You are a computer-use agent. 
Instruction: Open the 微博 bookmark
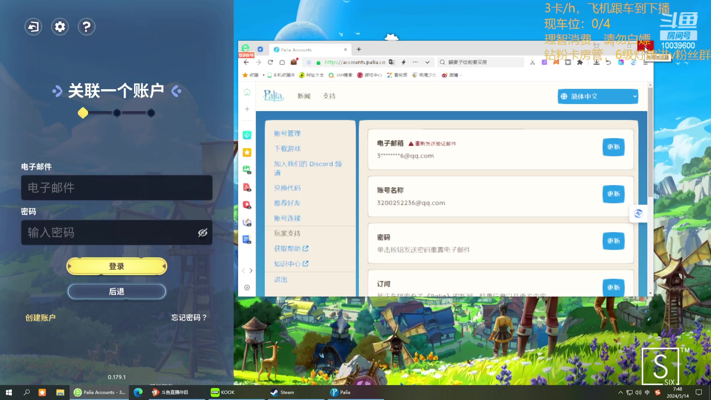450,75
